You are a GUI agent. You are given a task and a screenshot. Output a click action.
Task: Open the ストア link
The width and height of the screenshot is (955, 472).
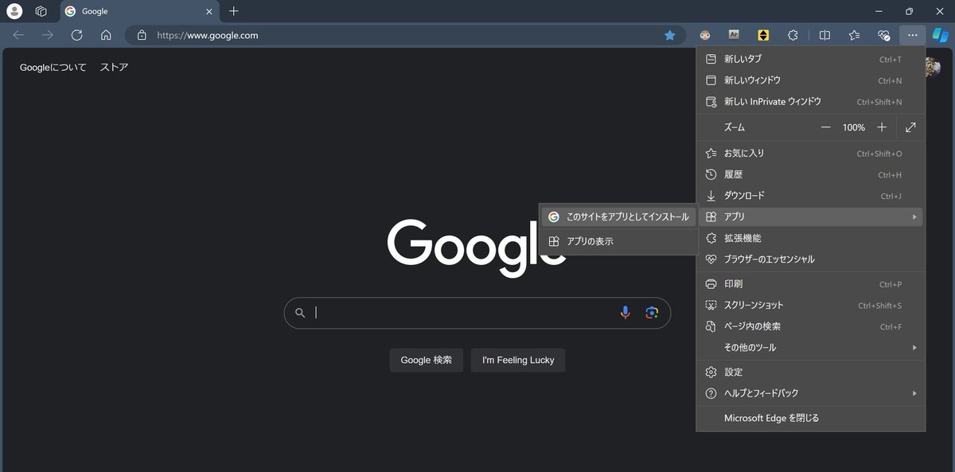pyautogui.click(x=114, y=68)
